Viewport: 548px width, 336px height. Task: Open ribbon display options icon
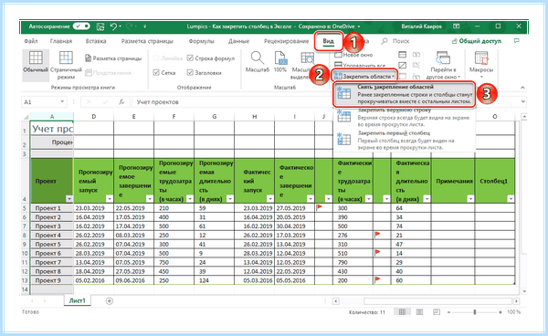pos(456,26)
